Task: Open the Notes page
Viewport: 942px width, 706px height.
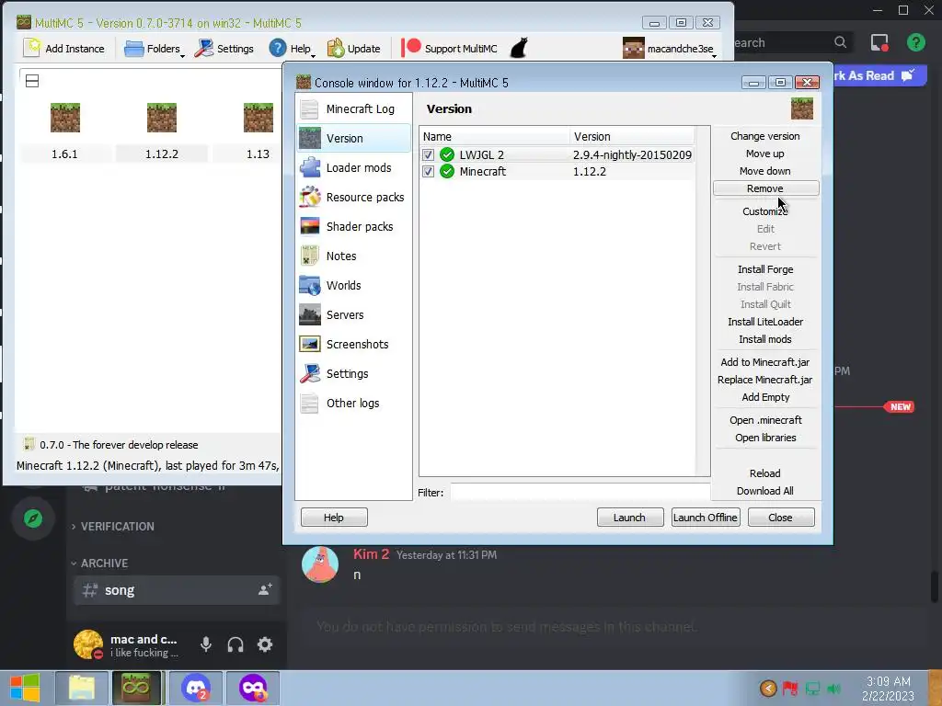Action: coord(354,256)
